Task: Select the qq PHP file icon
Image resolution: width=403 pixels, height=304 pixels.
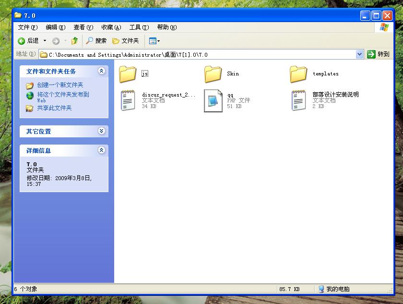Action: [213, 100]
